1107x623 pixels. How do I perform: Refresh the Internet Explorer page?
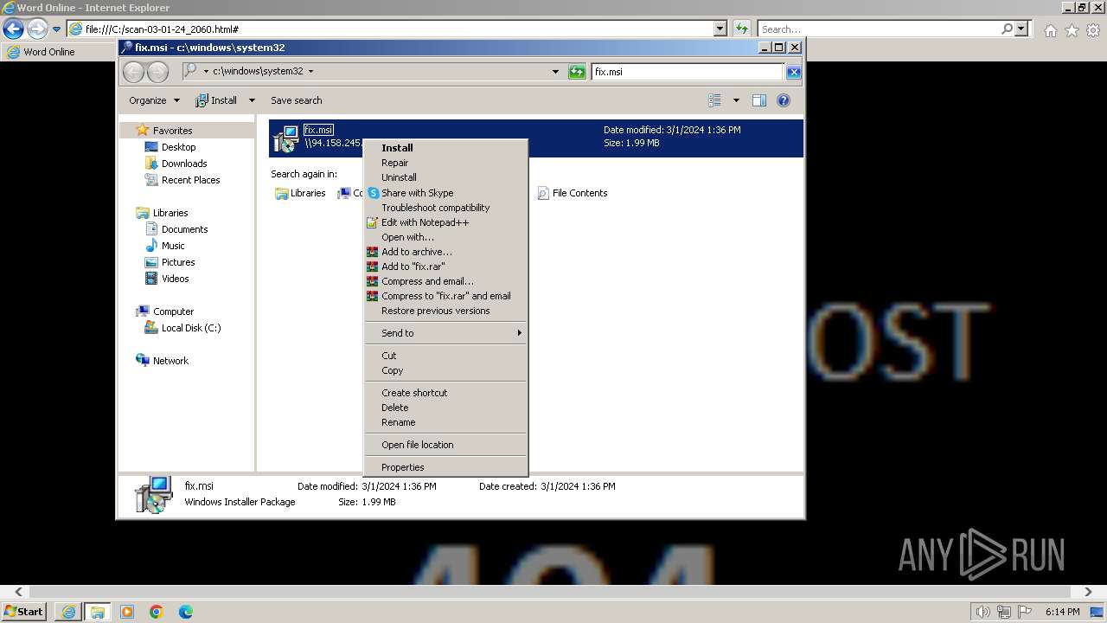tap(741, 29)
